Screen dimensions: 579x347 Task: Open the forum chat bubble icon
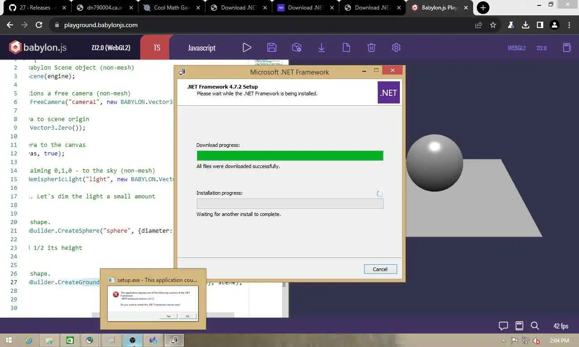(x=503, y=326)
